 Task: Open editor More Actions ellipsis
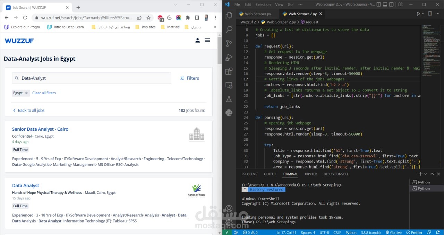(x=438, y=14)
